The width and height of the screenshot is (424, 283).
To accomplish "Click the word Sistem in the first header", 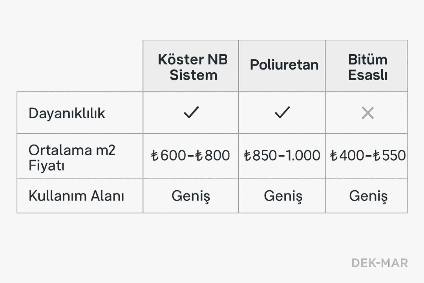I will tap(193, 75).
